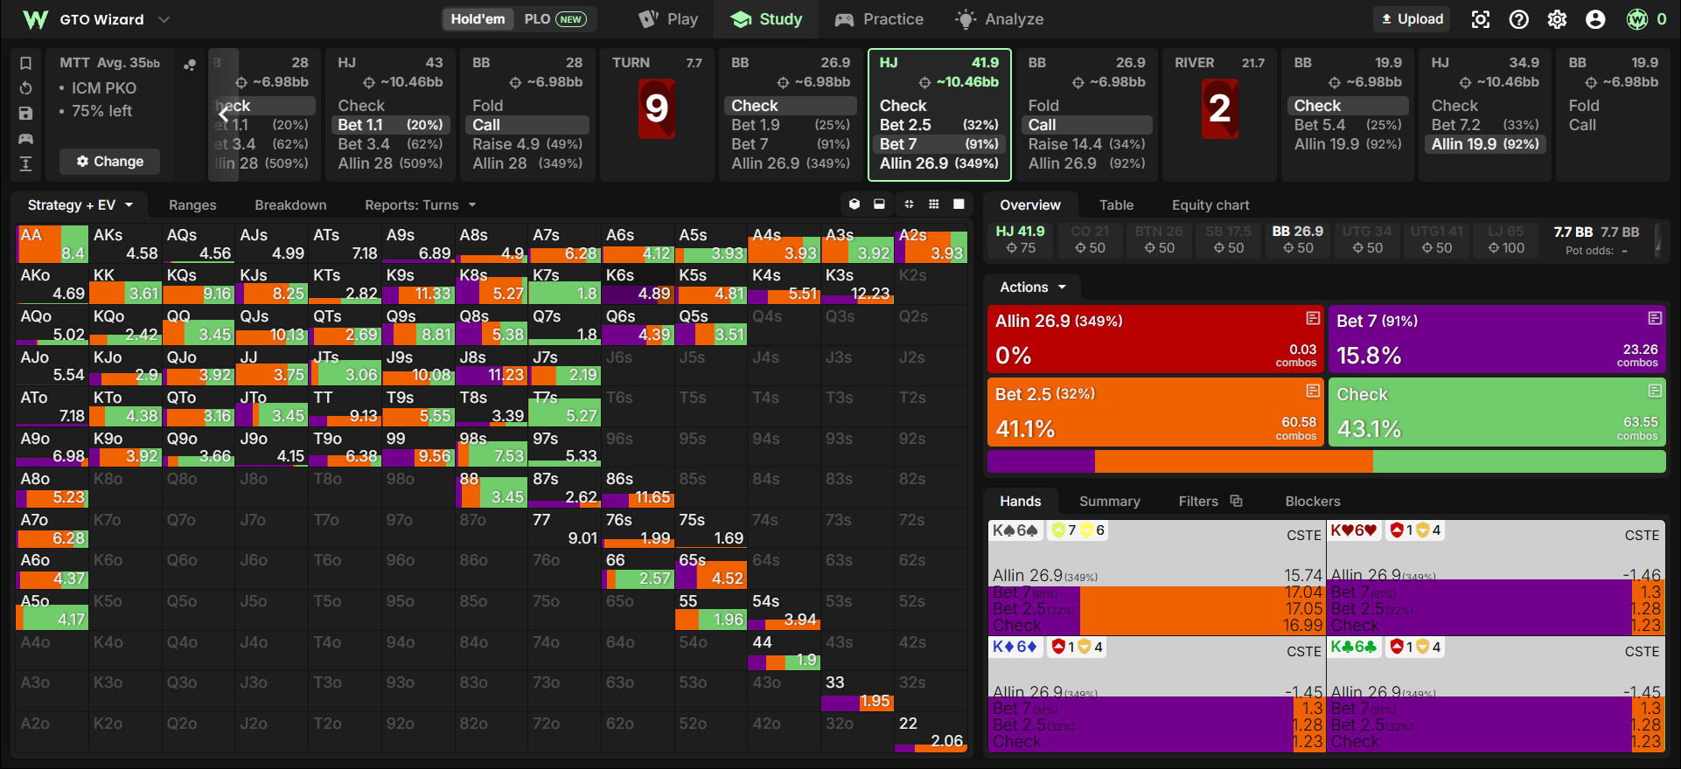
Task: Open notes icon on Check action card
Action: click(x=1655, y=391)
